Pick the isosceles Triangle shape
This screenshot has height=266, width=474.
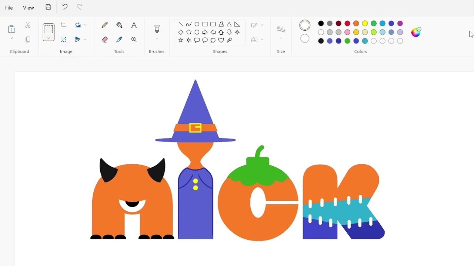[x=229, y=24]
